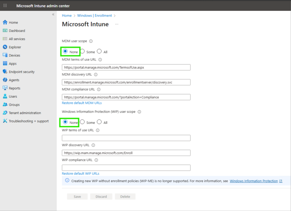Click the Endpoint security shield icon
This screenshot has width=291, height=211.
(x=5, y=72)
